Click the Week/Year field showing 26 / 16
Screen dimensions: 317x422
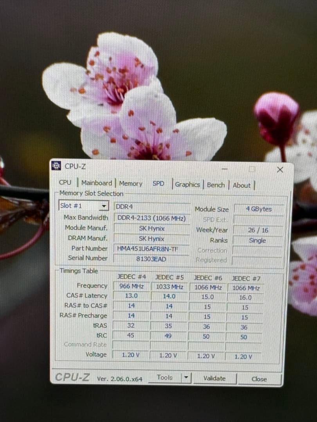tap(258, 230)
